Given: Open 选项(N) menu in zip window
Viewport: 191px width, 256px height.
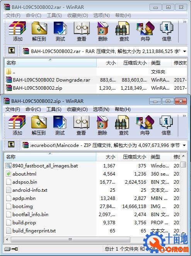Looking at the screenshot, I should (x=101, y=109).
